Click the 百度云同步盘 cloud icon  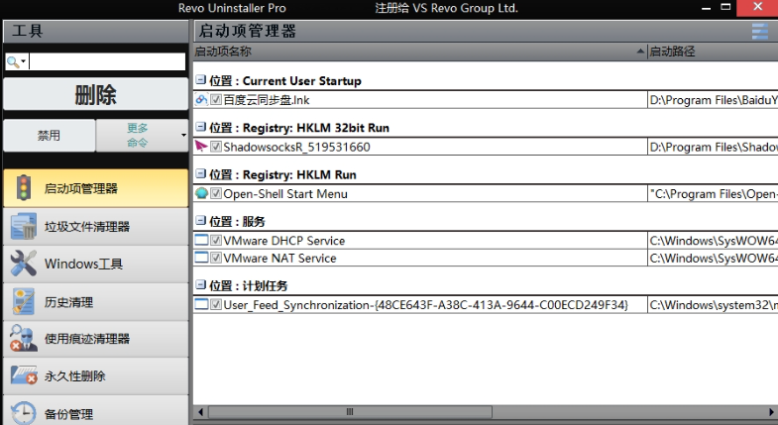[201, 100]
